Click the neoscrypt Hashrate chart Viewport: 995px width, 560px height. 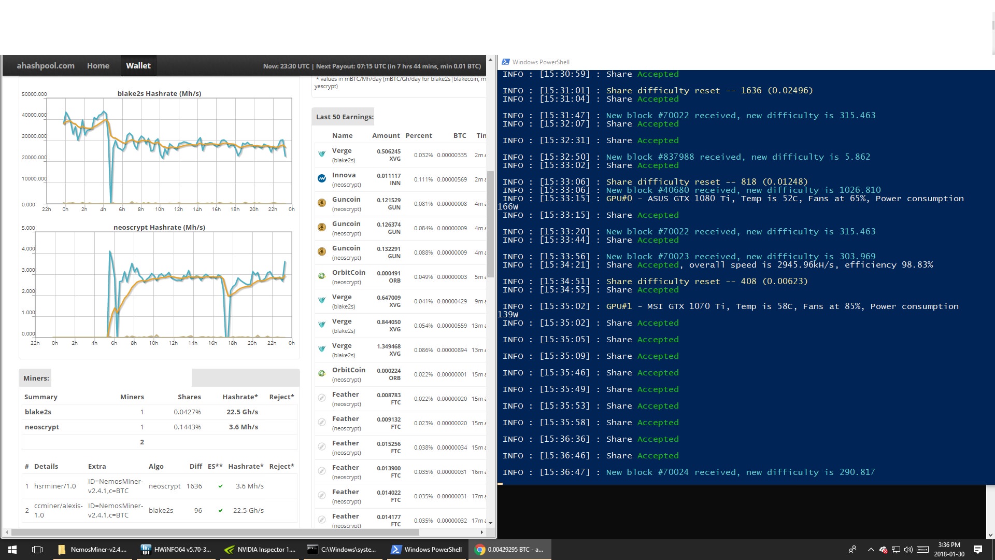(163, 284)
